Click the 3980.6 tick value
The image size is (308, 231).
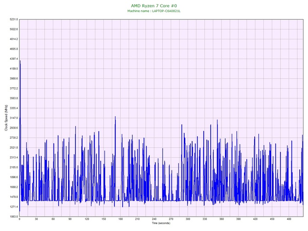[14, 79]
